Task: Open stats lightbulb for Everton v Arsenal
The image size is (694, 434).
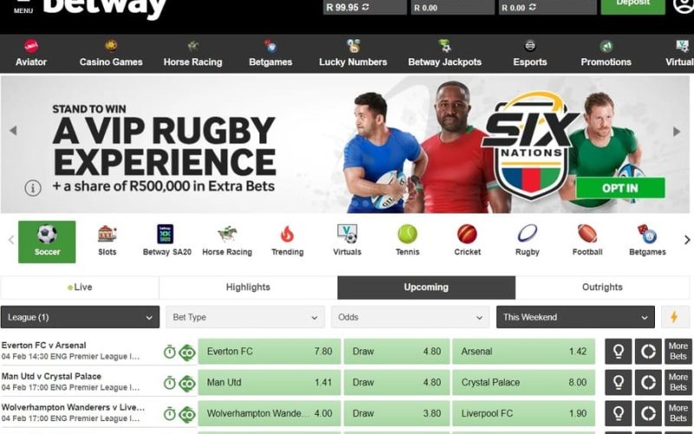Action: pyautogui.click(x=619, y=352)
